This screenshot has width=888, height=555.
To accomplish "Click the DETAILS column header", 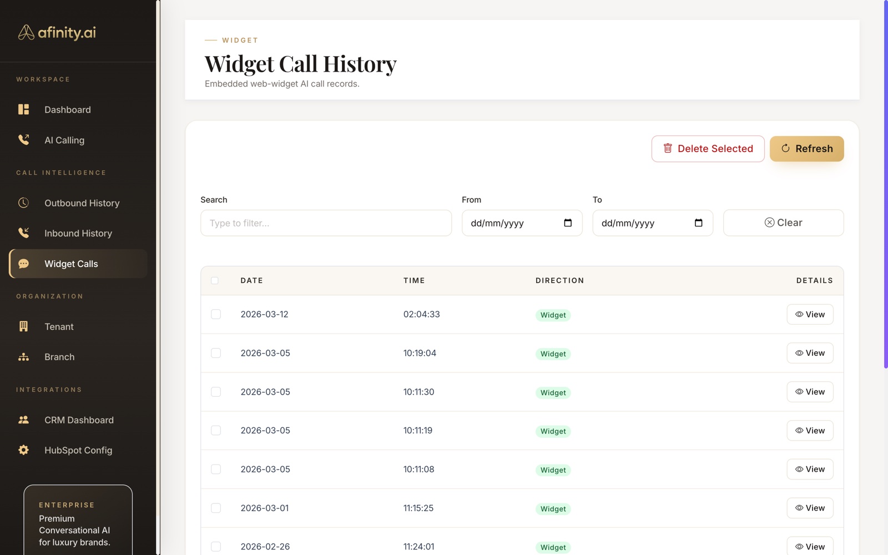I will click(814, 280).
